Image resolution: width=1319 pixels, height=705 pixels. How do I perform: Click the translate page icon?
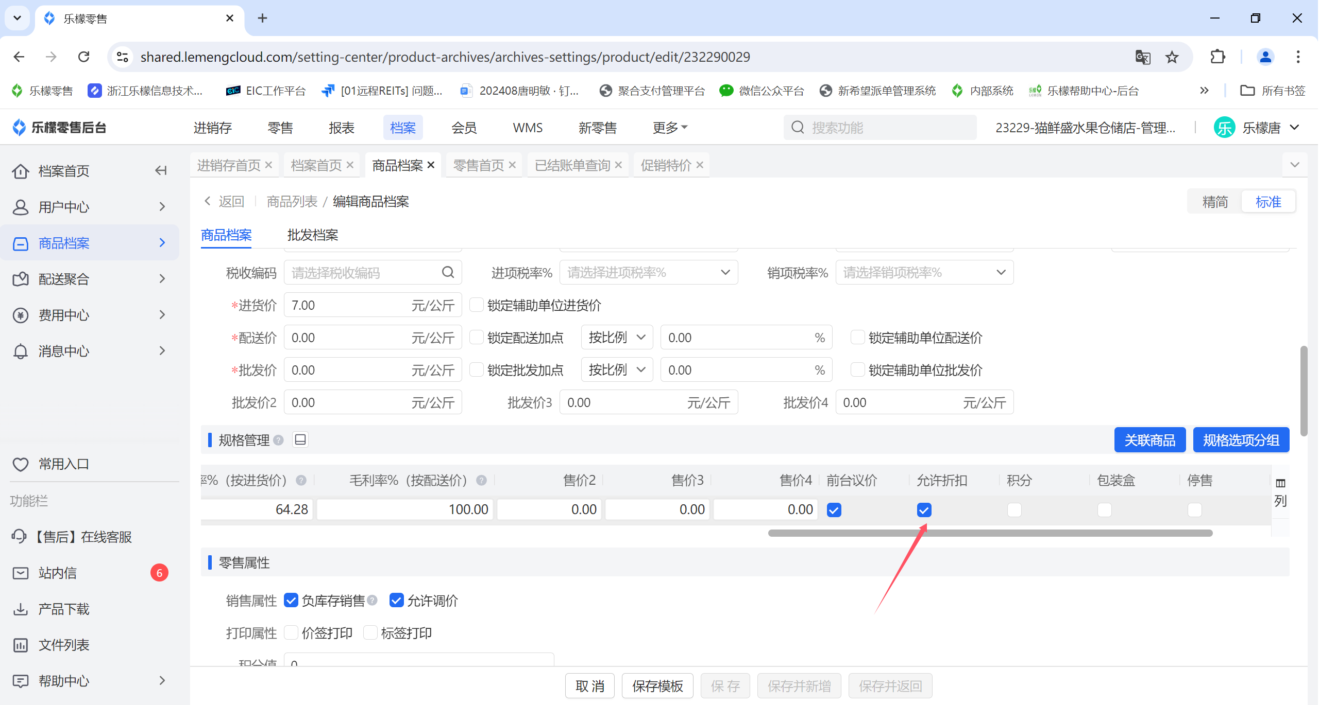click(1143, 57)
